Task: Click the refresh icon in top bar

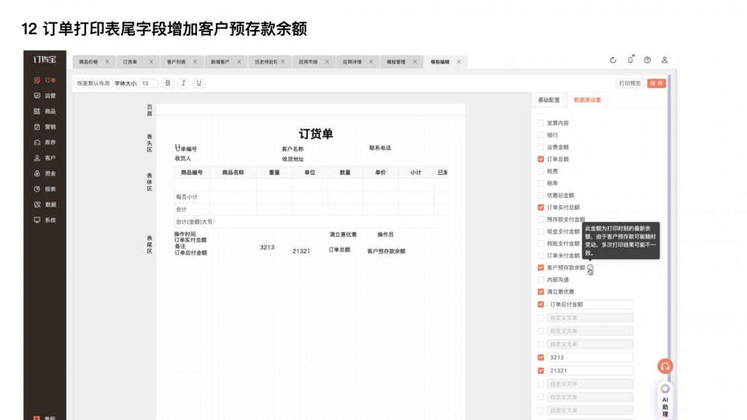Action: click(x=613, y=60)
